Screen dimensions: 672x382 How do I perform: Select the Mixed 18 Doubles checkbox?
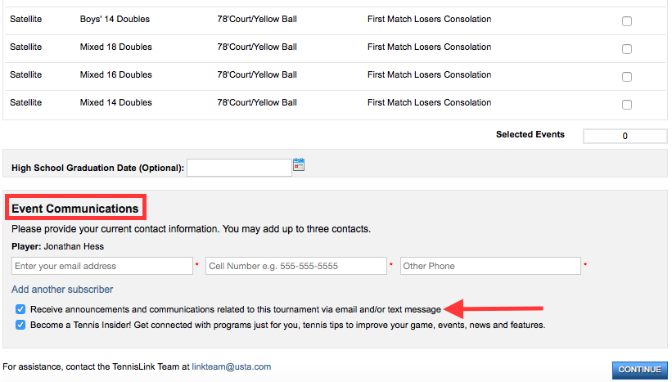coord(626,49)
